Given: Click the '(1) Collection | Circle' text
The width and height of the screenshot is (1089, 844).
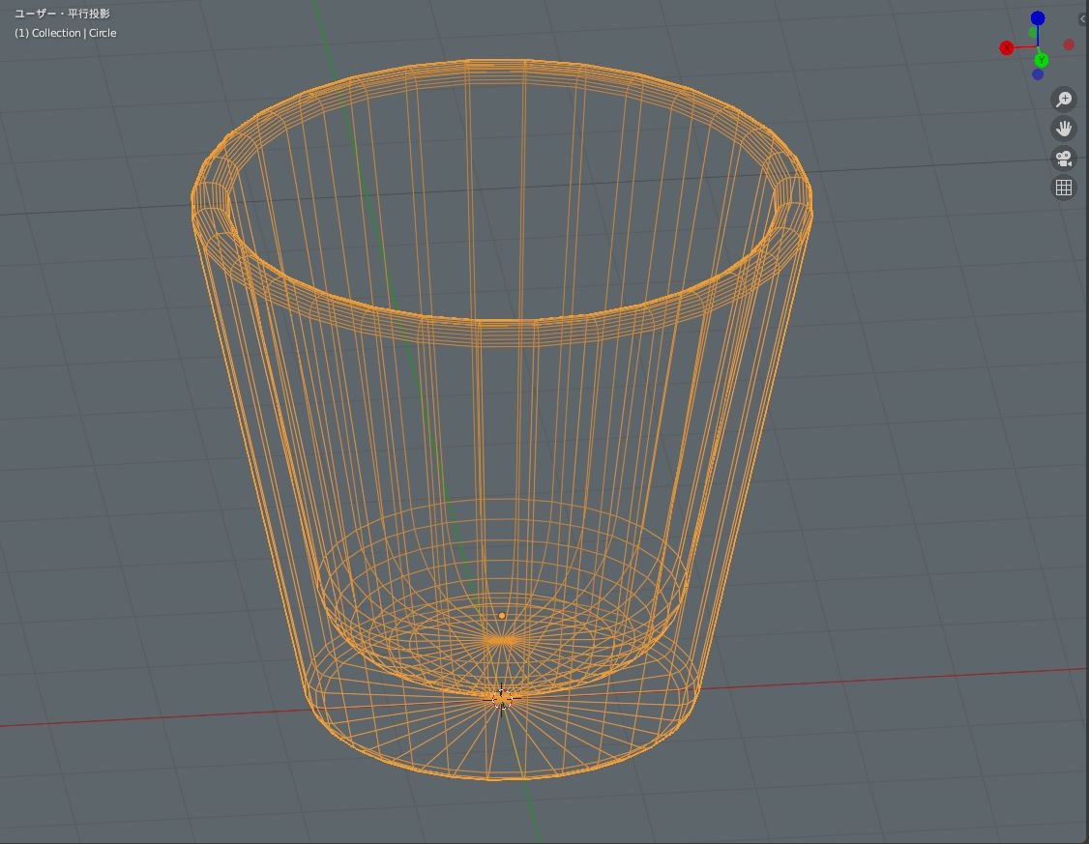Looking at the screenshot, I should pos(66,33).
